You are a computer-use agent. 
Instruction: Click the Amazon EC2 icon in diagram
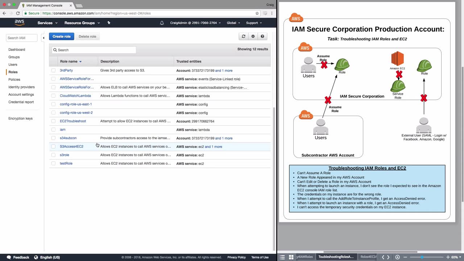[x=398, y=59]
